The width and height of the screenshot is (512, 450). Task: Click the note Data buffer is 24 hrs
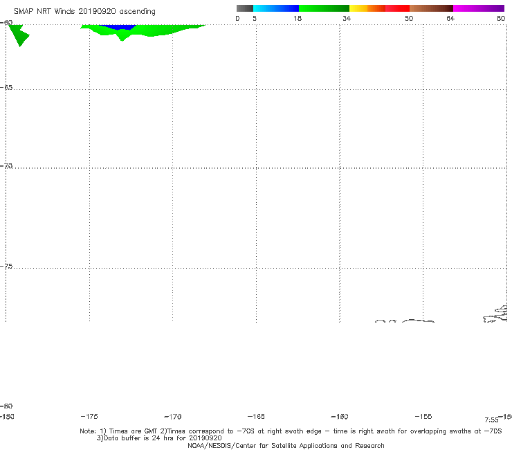click(x=159, y=438)
